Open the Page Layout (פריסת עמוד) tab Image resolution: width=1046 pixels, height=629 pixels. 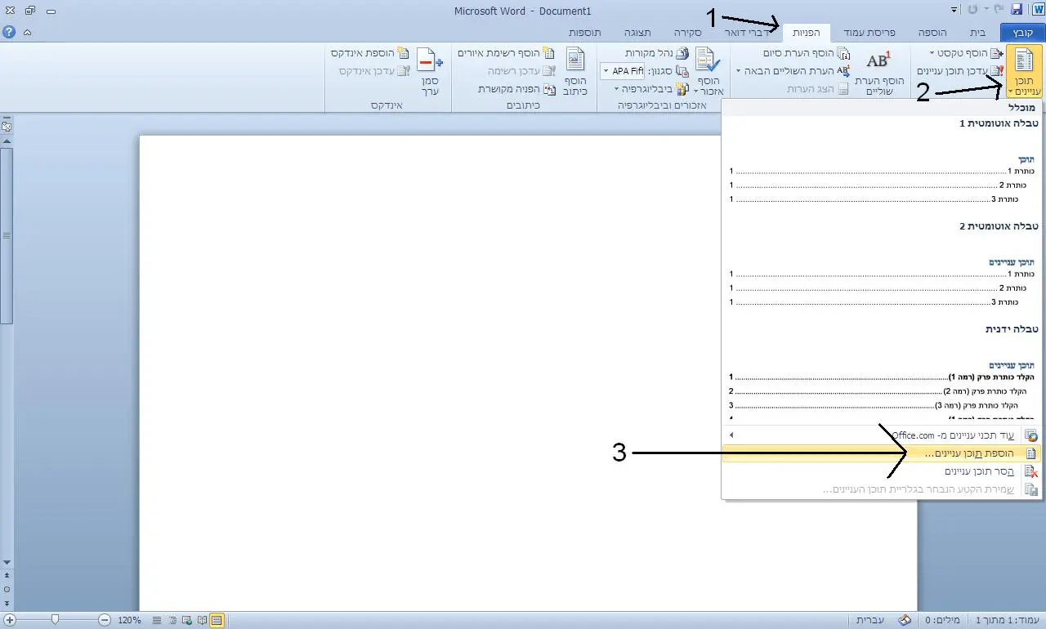pos(869,33)
